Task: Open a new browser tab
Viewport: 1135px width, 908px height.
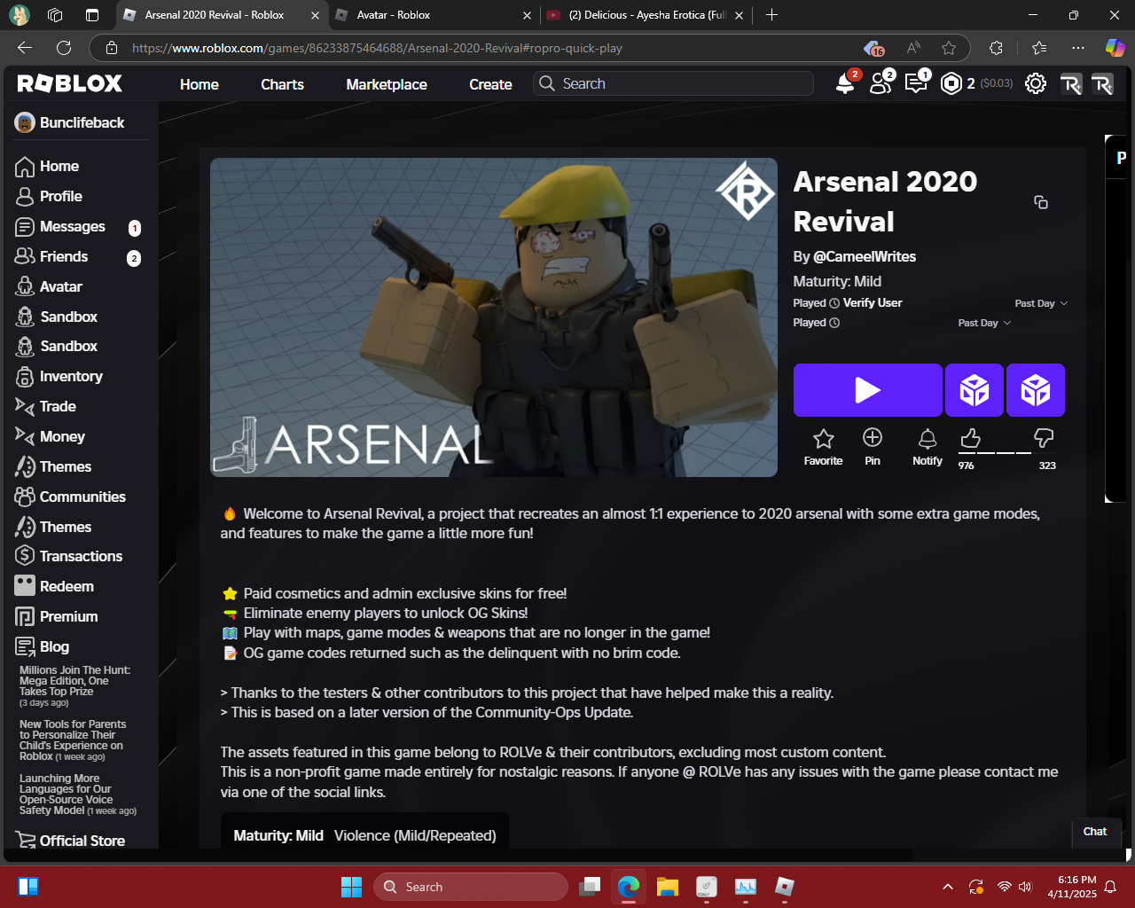Action: 771,15
